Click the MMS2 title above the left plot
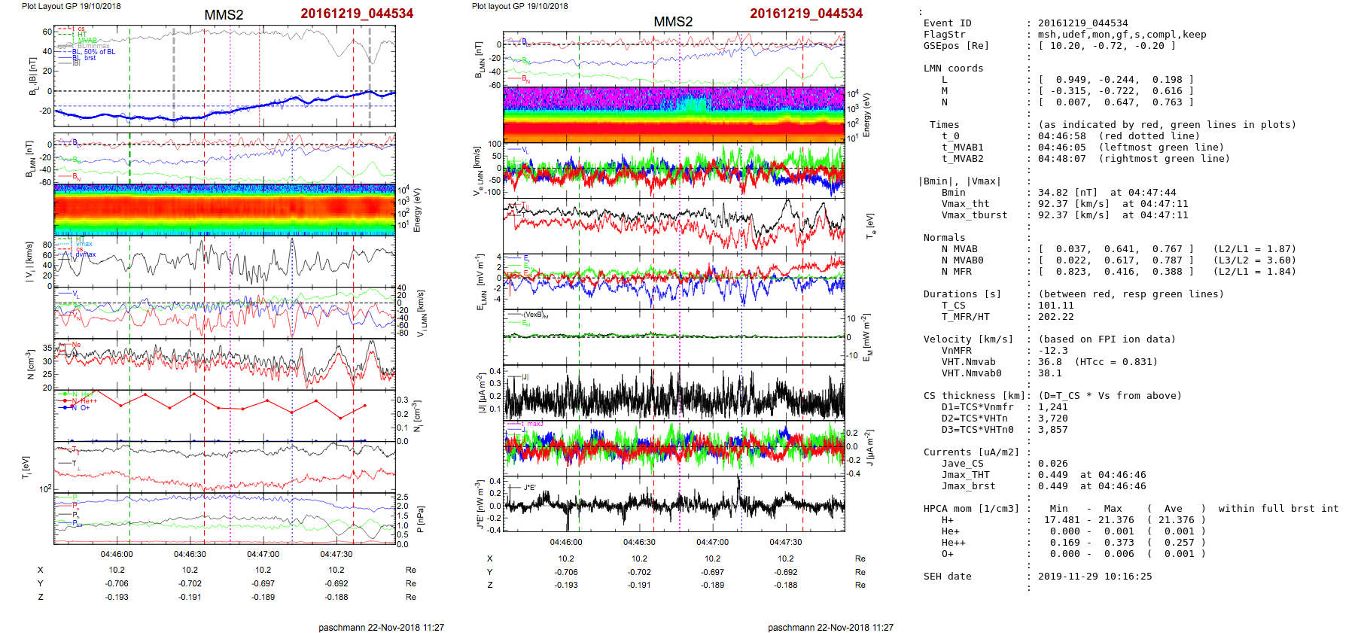The width and height of the screenshot is (1358, 633). point(224,15)
